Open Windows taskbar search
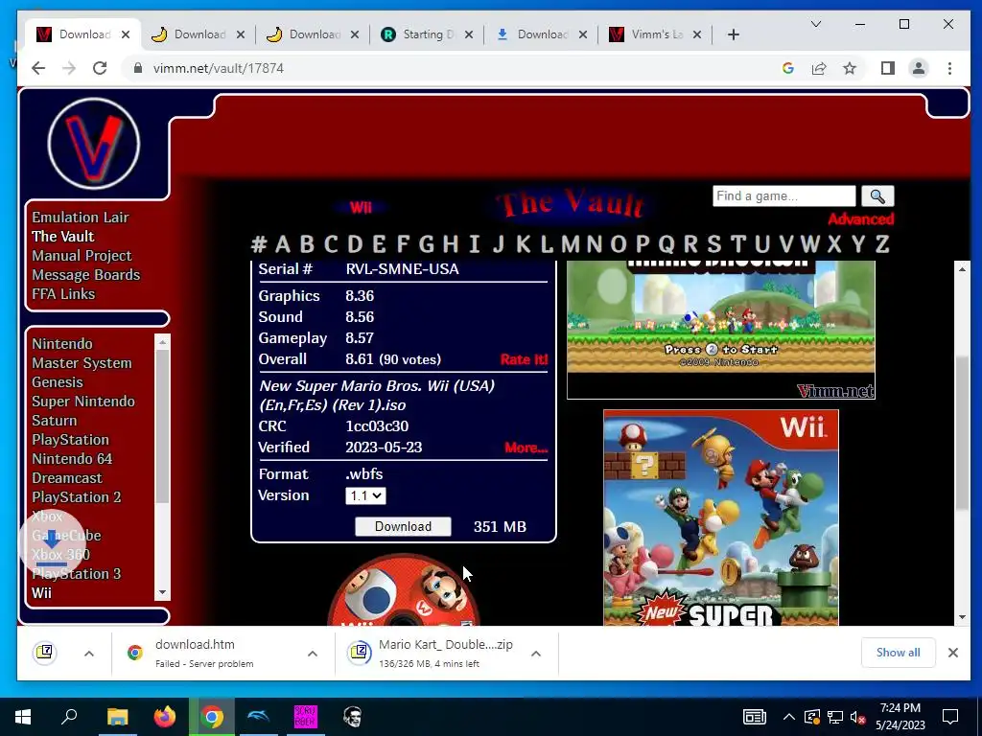982x736 pixels. [x=69, y=717]
